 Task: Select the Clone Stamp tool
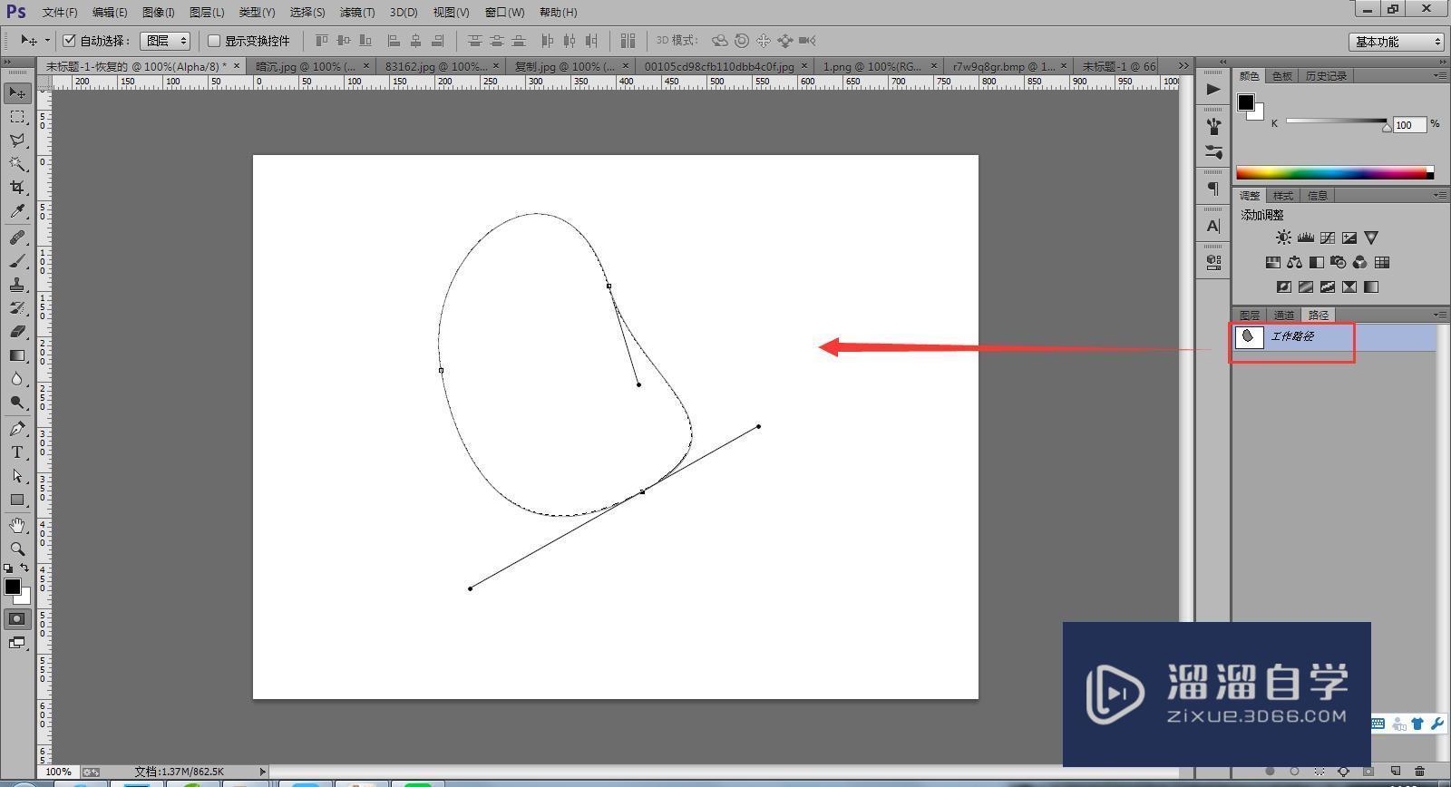[17, 285]
